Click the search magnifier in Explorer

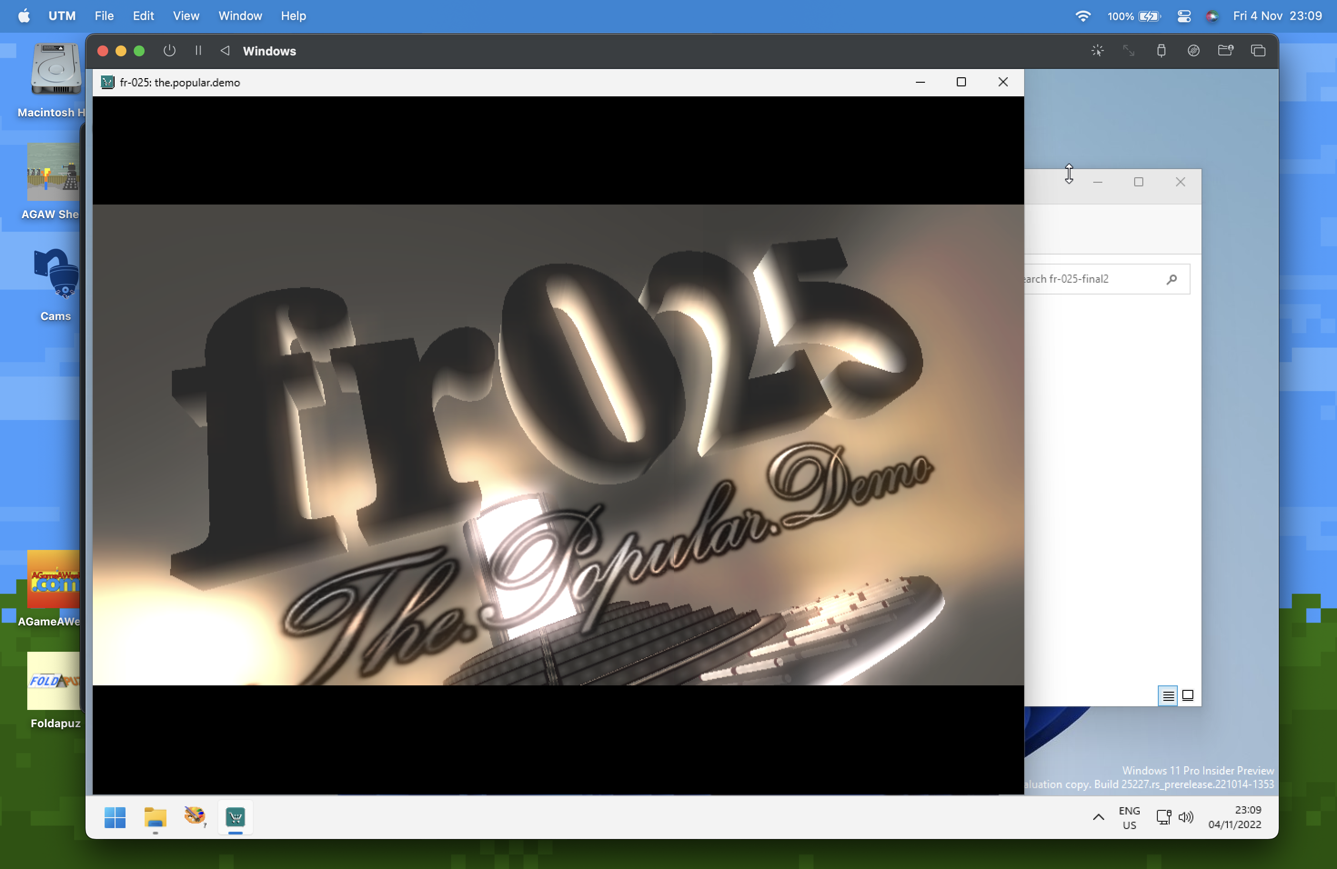[1171, 279]
